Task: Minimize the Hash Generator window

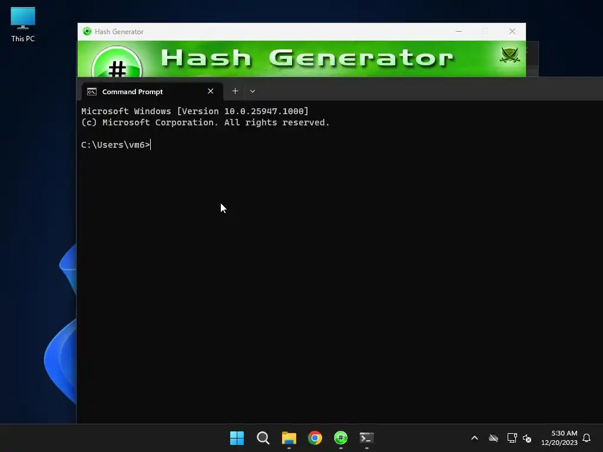Action: click(x=458, y=32)
